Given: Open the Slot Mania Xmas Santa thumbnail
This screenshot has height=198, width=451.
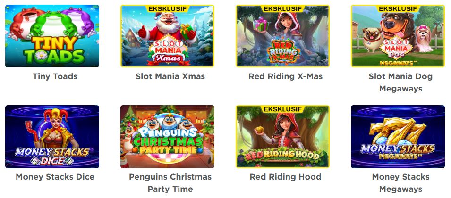Looking at the screenshot, I should (x=167, y=36).
